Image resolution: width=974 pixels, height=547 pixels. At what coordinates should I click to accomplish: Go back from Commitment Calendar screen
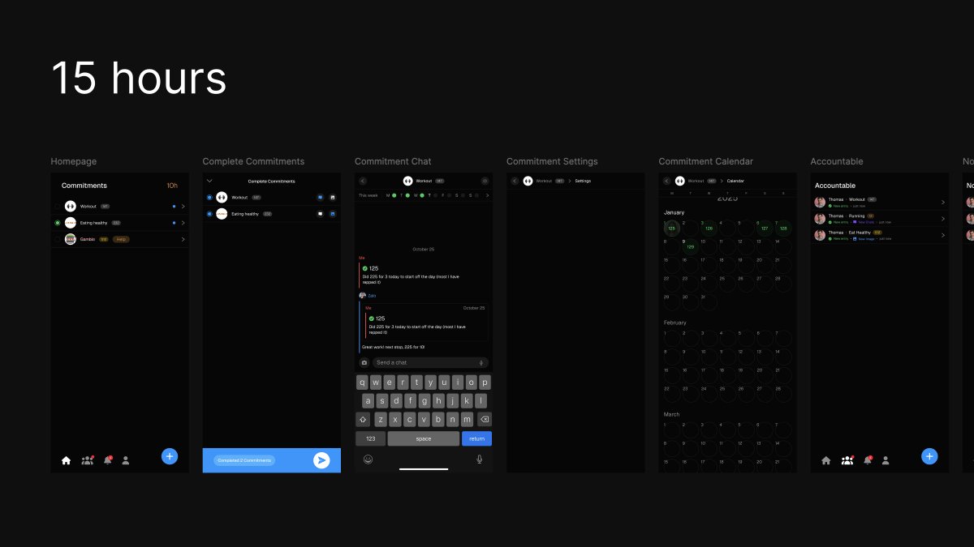[666, 181]
